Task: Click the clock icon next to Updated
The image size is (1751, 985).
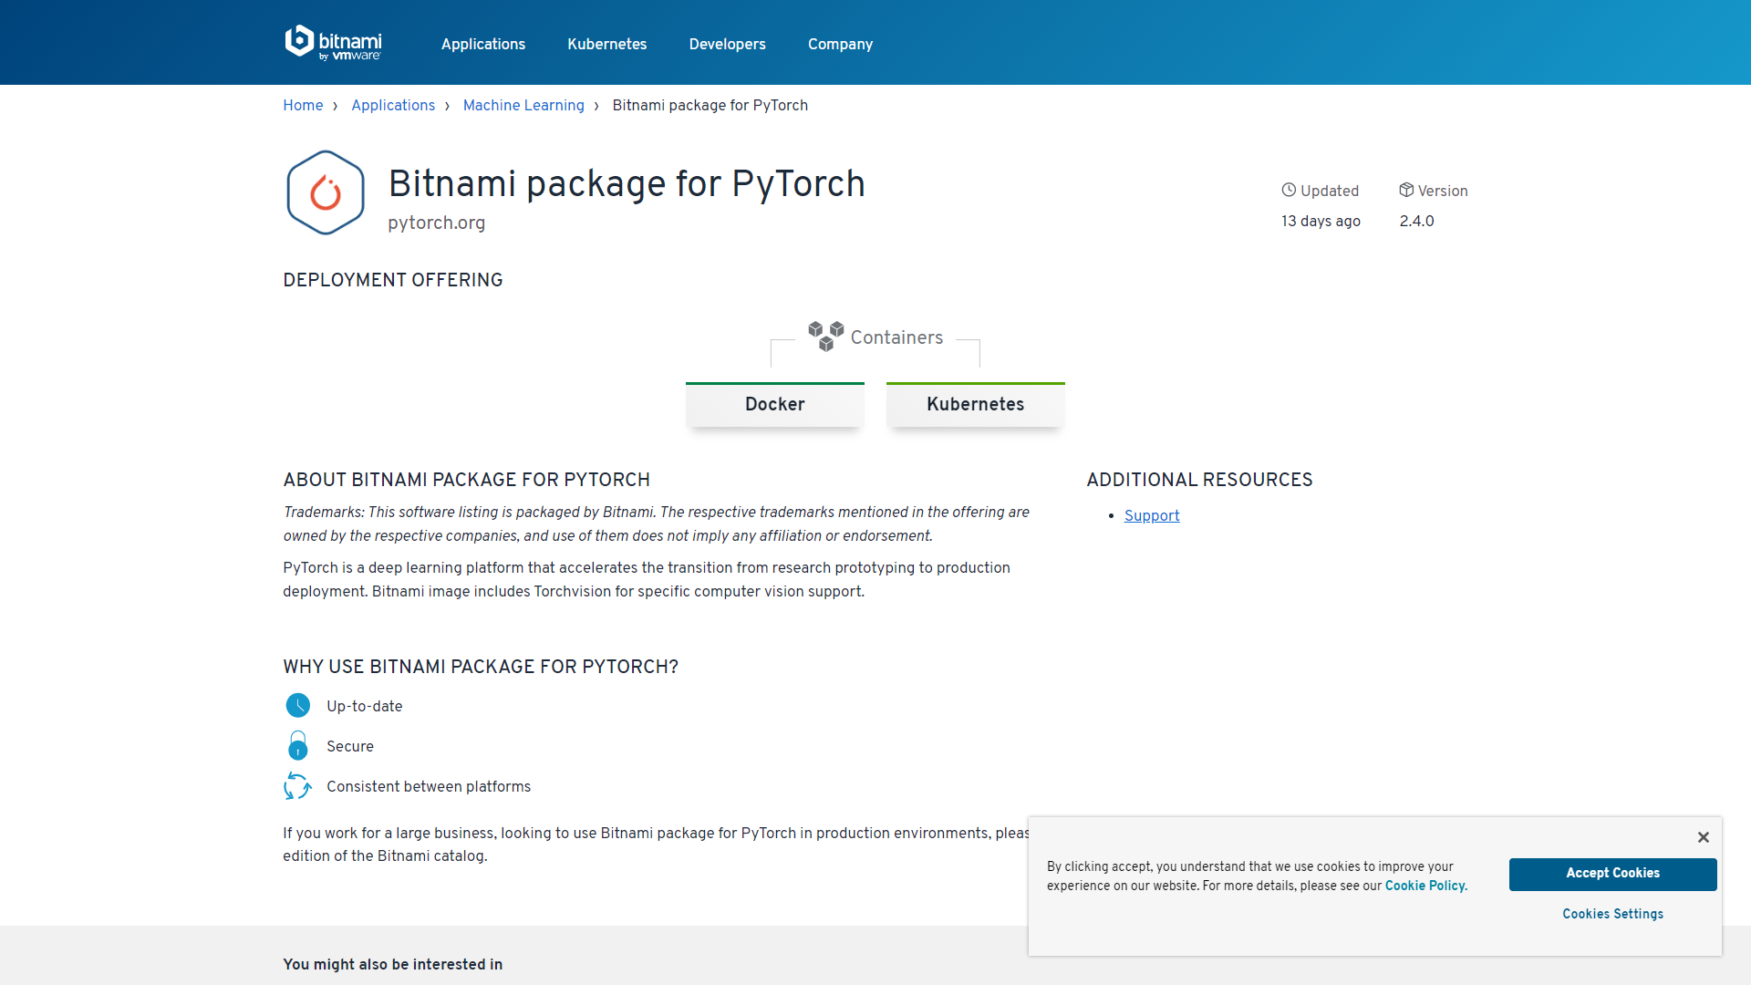Action: [x=1289, y=190]
